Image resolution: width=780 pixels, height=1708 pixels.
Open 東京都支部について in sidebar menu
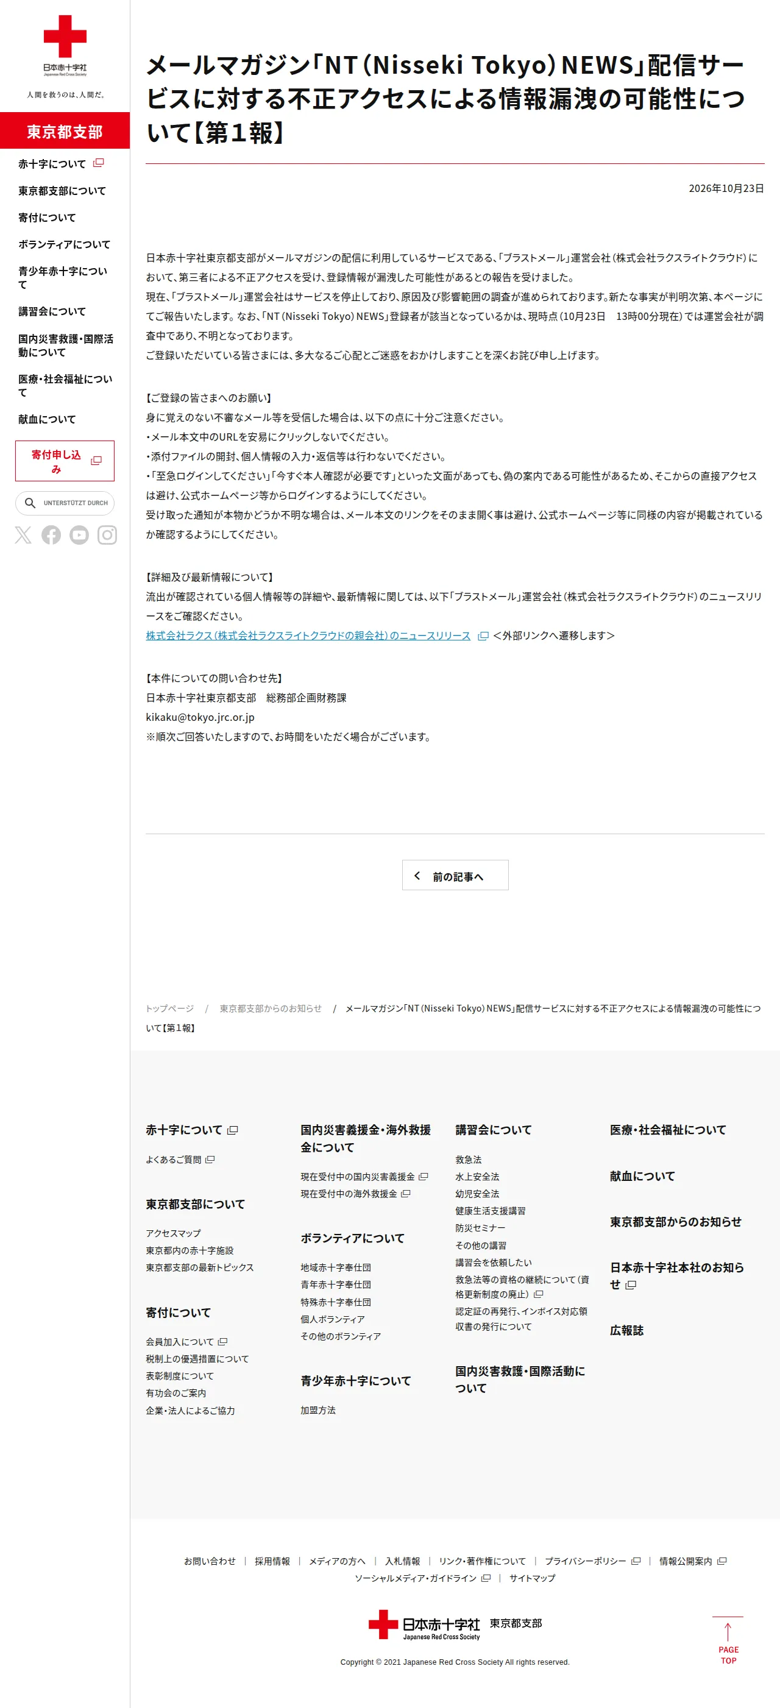point(62,191)
